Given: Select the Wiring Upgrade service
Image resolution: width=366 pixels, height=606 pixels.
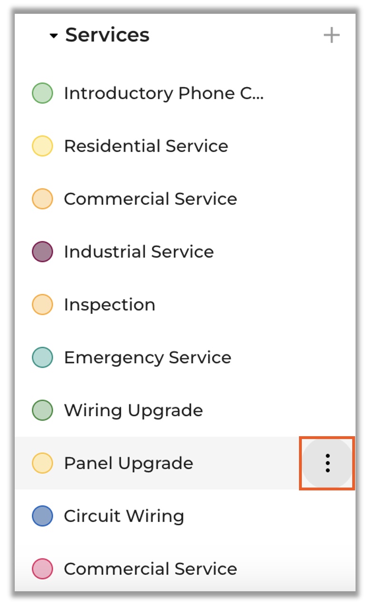Looking at the screenshot, I should pyautogui.click(x=133, y=410).
